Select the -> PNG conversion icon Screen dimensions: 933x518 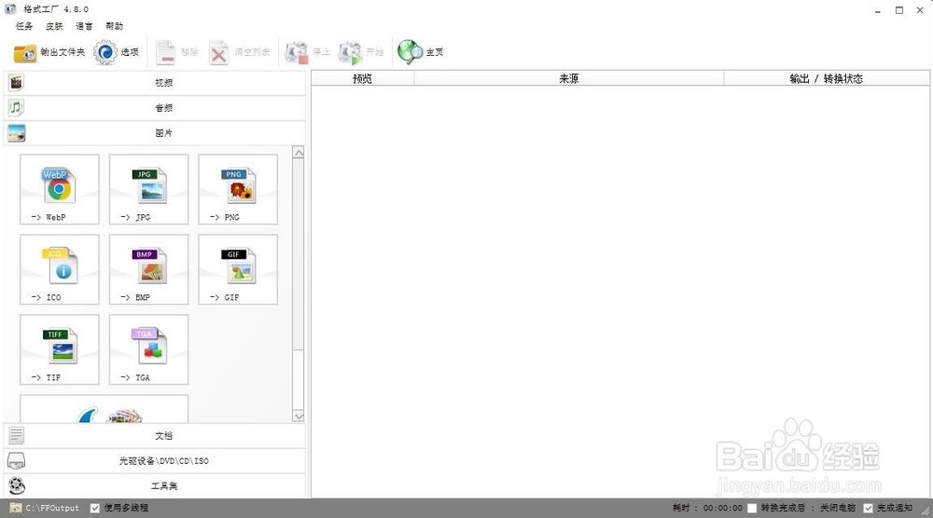click(238, 189)
